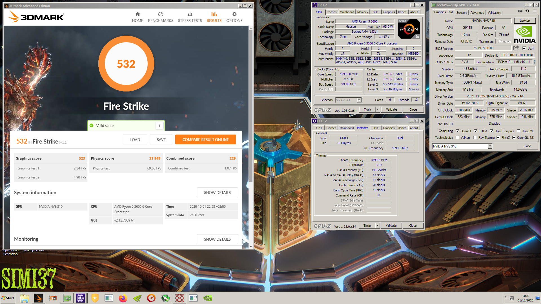Click COMPARE RESULT ONLINE button

pyautogui.click(x=205, y=140)
